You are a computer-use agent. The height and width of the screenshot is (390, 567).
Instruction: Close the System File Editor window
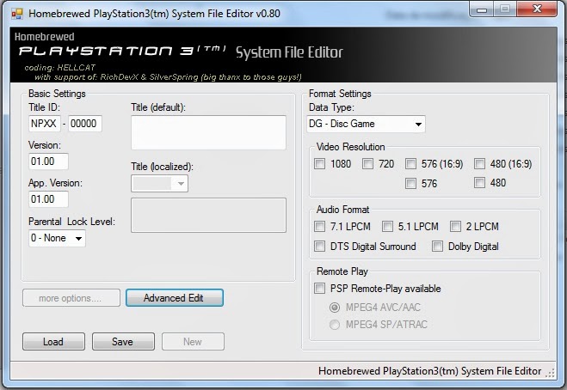click(x=537, y=9)
